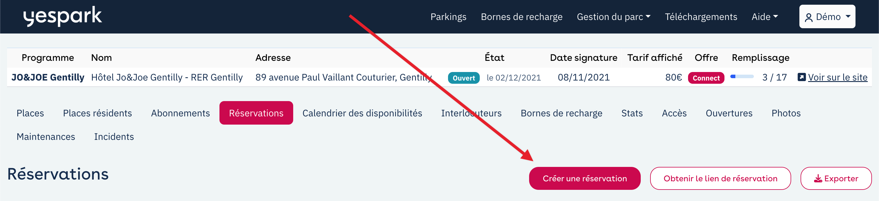Click the Remplissage progress bar
Image resolution: width=879 pixels, height=201 pixels.
coord(742,77)
